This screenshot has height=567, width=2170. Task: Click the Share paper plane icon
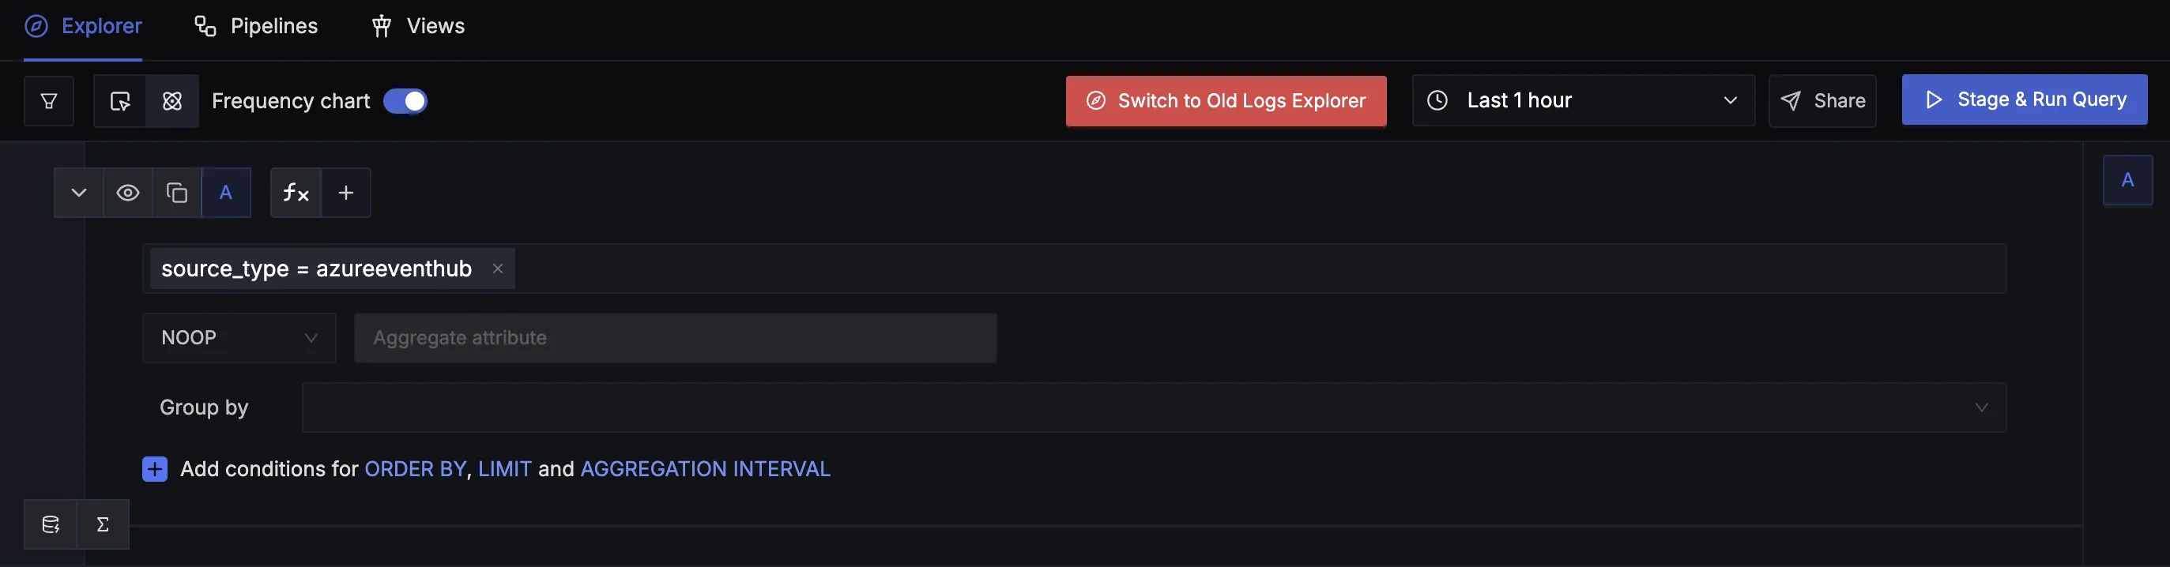1790,101
